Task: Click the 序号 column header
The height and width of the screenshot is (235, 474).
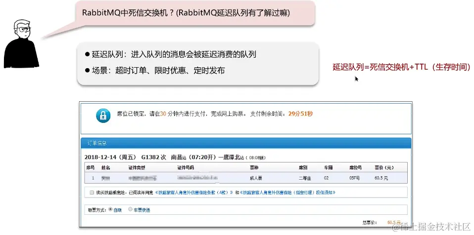Action: (x=91, y=167)
